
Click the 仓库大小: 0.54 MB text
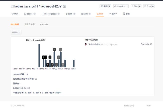(21, 88)
